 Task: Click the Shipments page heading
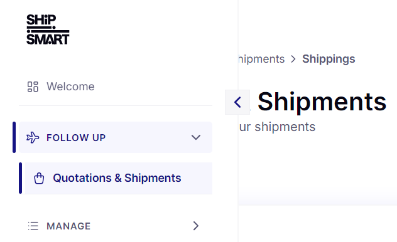pyautogui.click(x=322, y=102)
